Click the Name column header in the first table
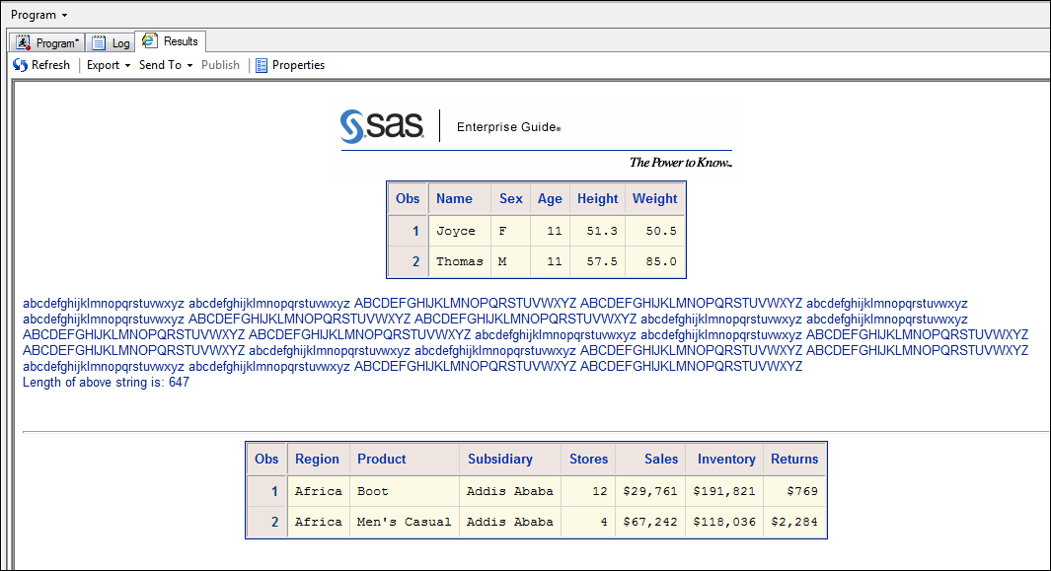Screen dimensions: 1051x571 pos(454,198)
